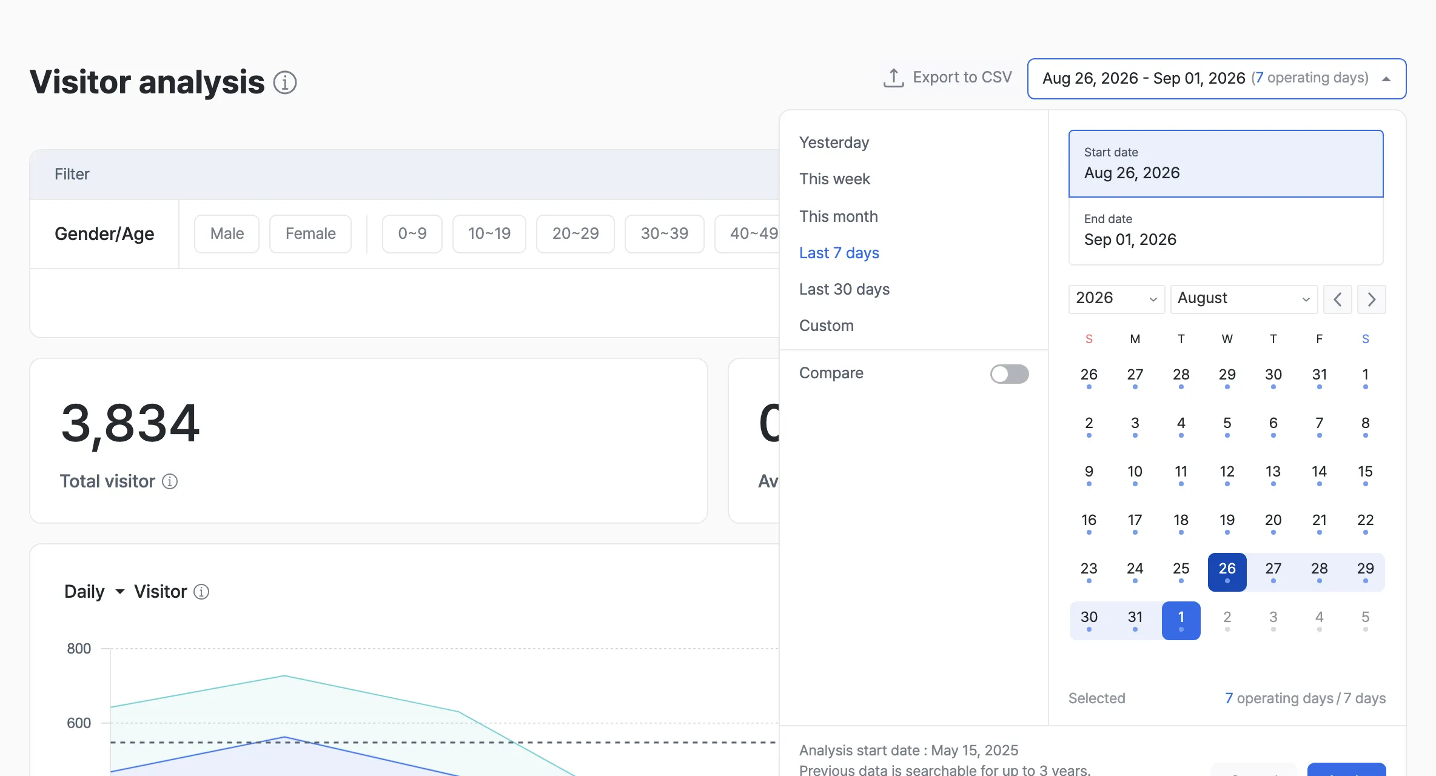The height and width of the screenshot is (776, 1436).
Task: Select the Yesterday preset
Action: 834,143
